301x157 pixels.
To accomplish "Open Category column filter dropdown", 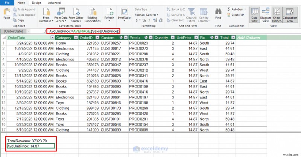I will (x=76, y=38).
